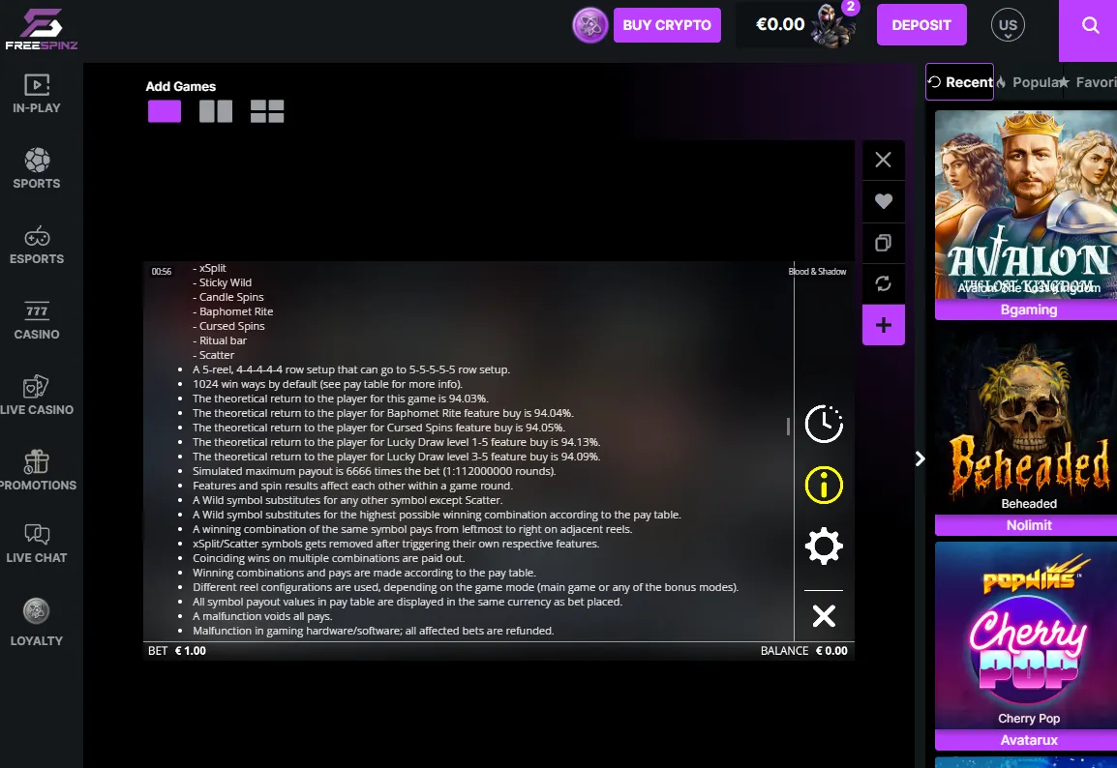
Task: Open game settings gear icon
Action: (x=824, y=546)
